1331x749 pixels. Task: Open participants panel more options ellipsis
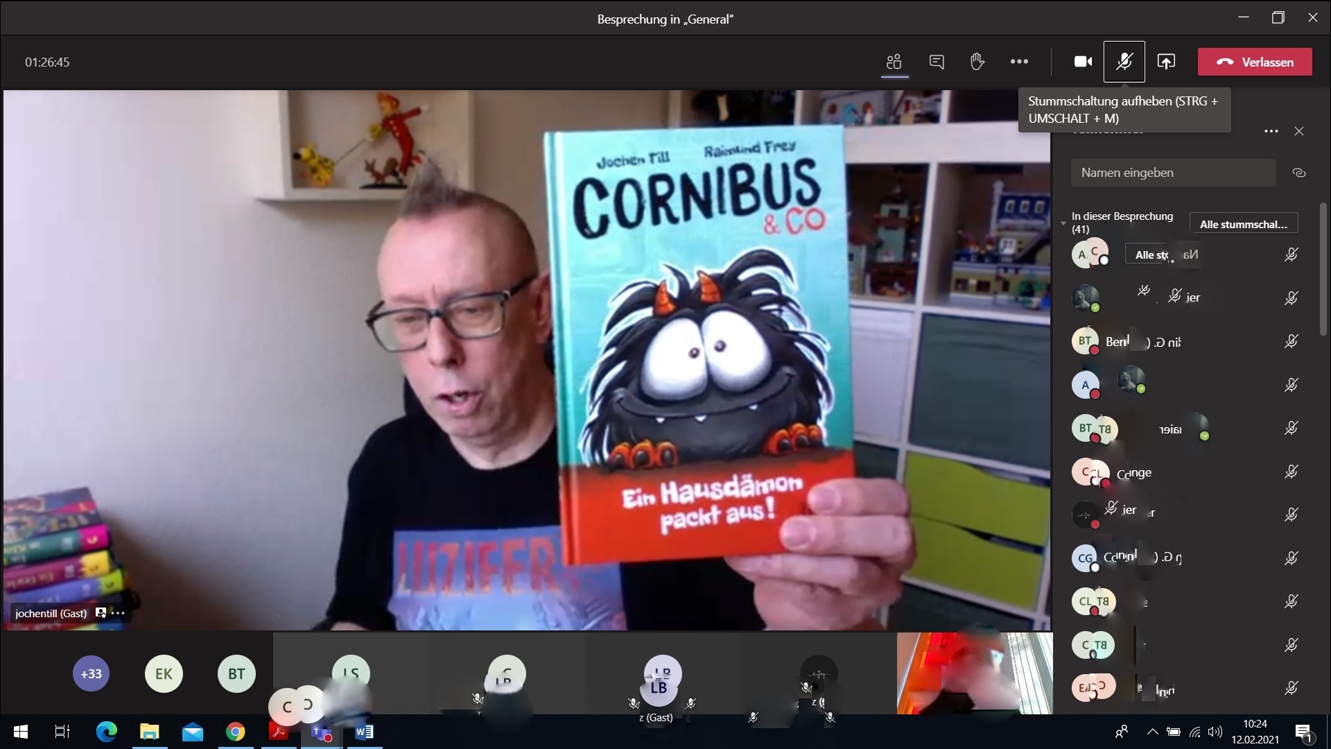pos(1271,131)
